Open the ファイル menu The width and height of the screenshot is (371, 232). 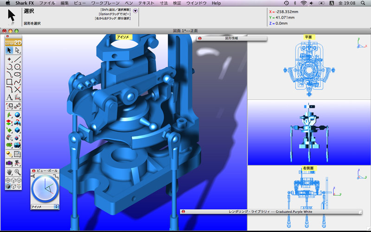coord(47,3)
